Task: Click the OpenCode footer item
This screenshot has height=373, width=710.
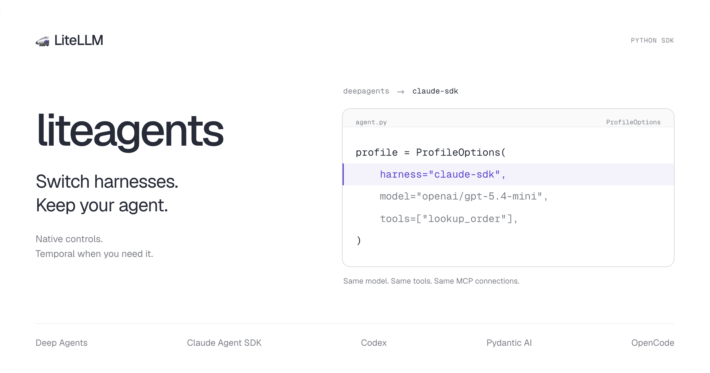Action: (653, 343)
